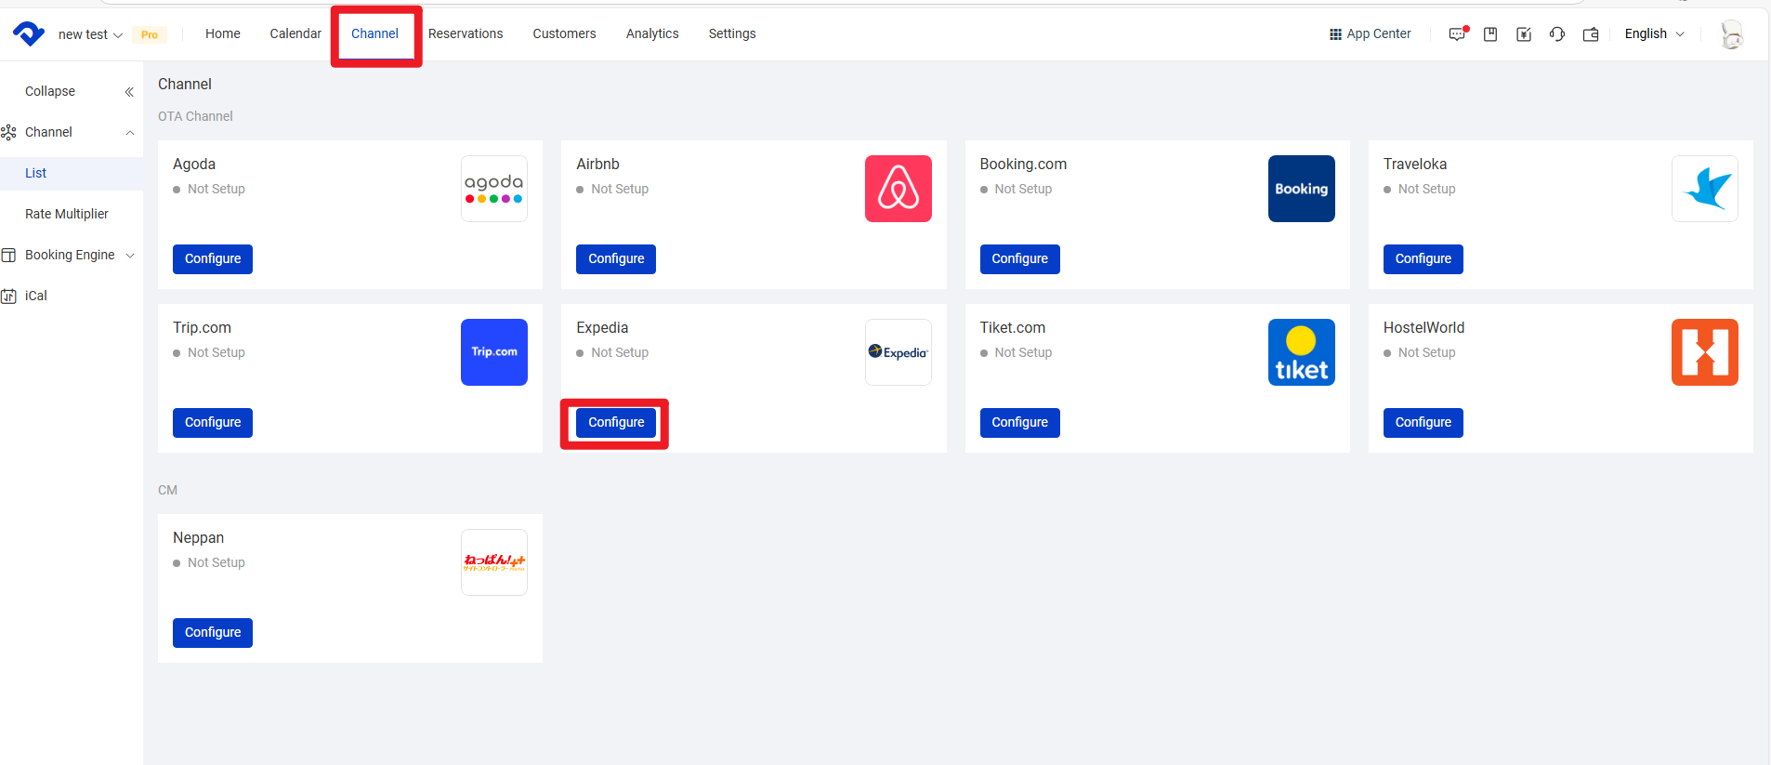Open the English language dropdown
The width and height of the screenshot is (1771, 765).
coord(1654,33)
